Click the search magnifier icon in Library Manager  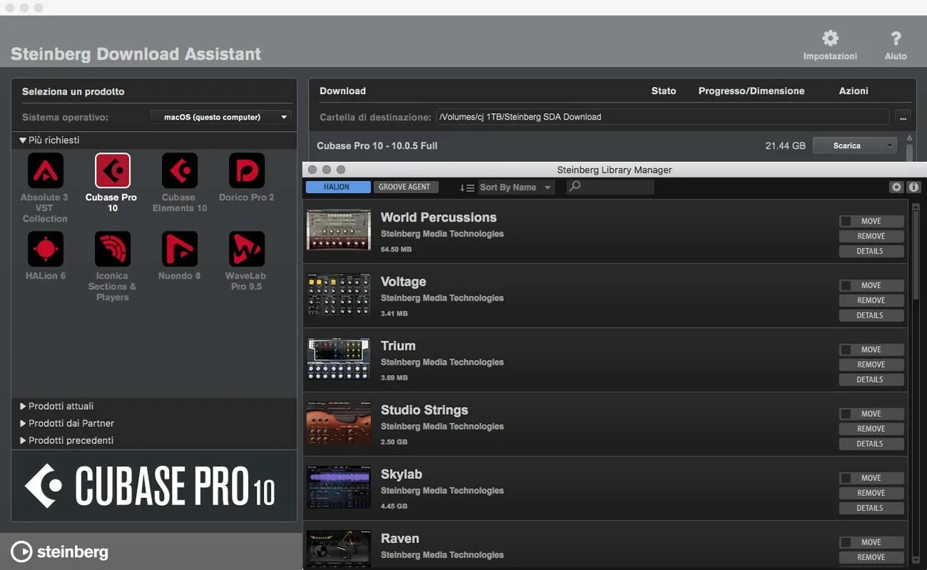[575, 187]
